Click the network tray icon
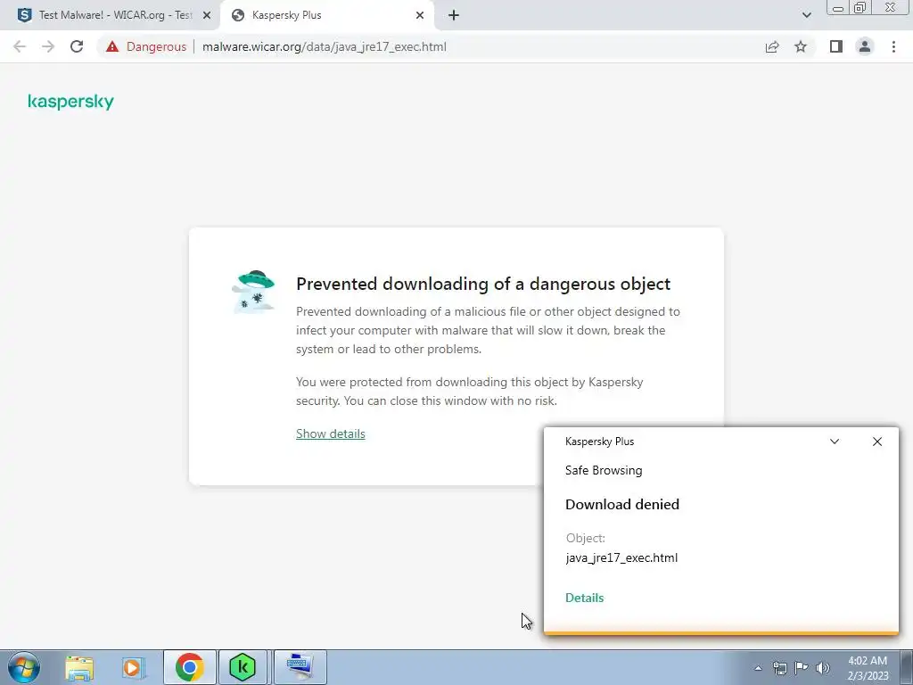 tap(779, 668)
